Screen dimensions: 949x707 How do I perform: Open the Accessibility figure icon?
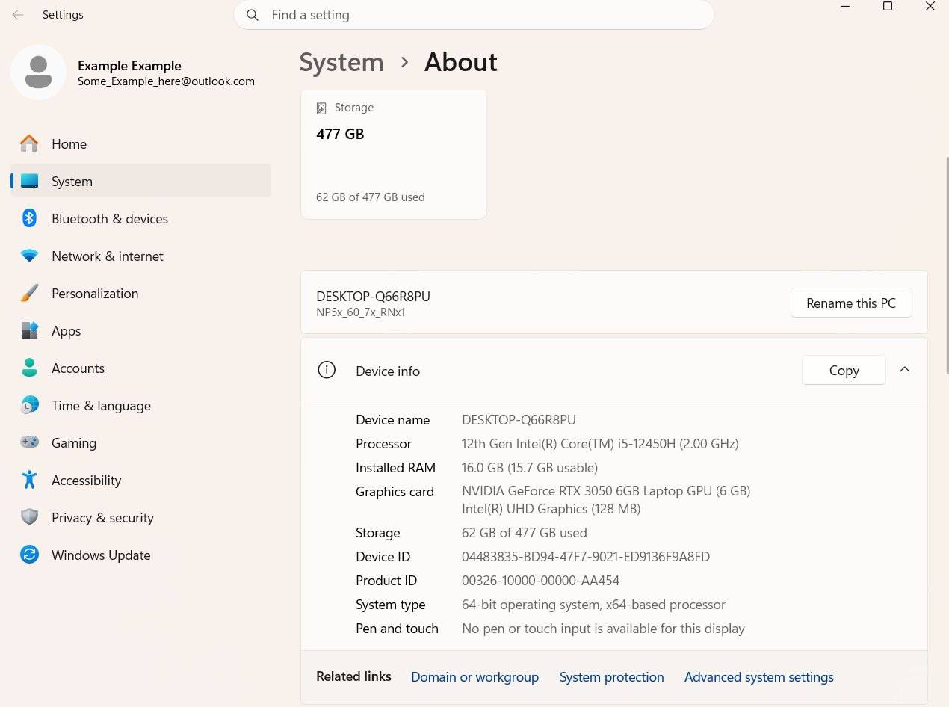point(29,480)
